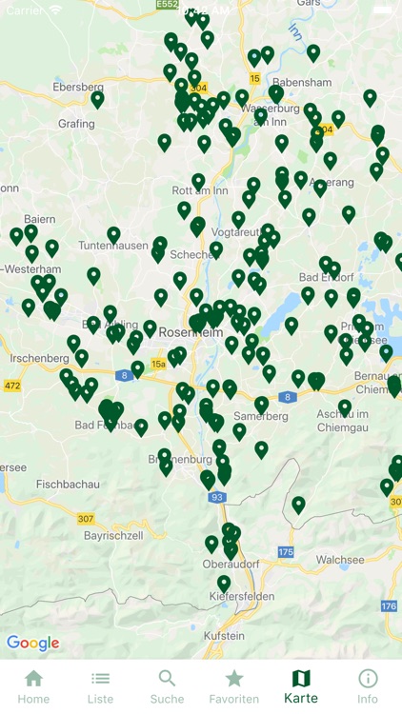Show the Favoriten tab
Screen dimensions: 402x714
233,686
